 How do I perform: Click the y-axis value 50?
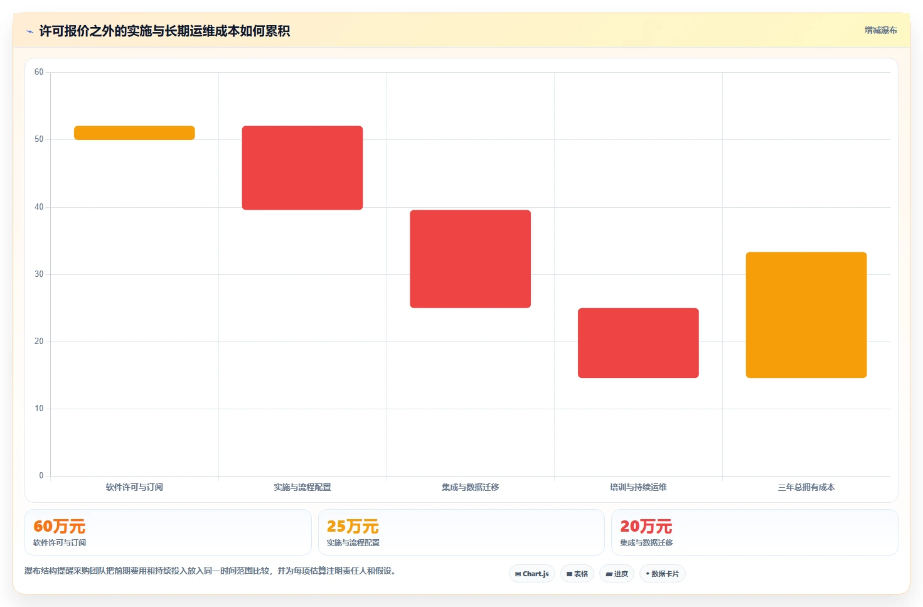[x=39, y=139]
